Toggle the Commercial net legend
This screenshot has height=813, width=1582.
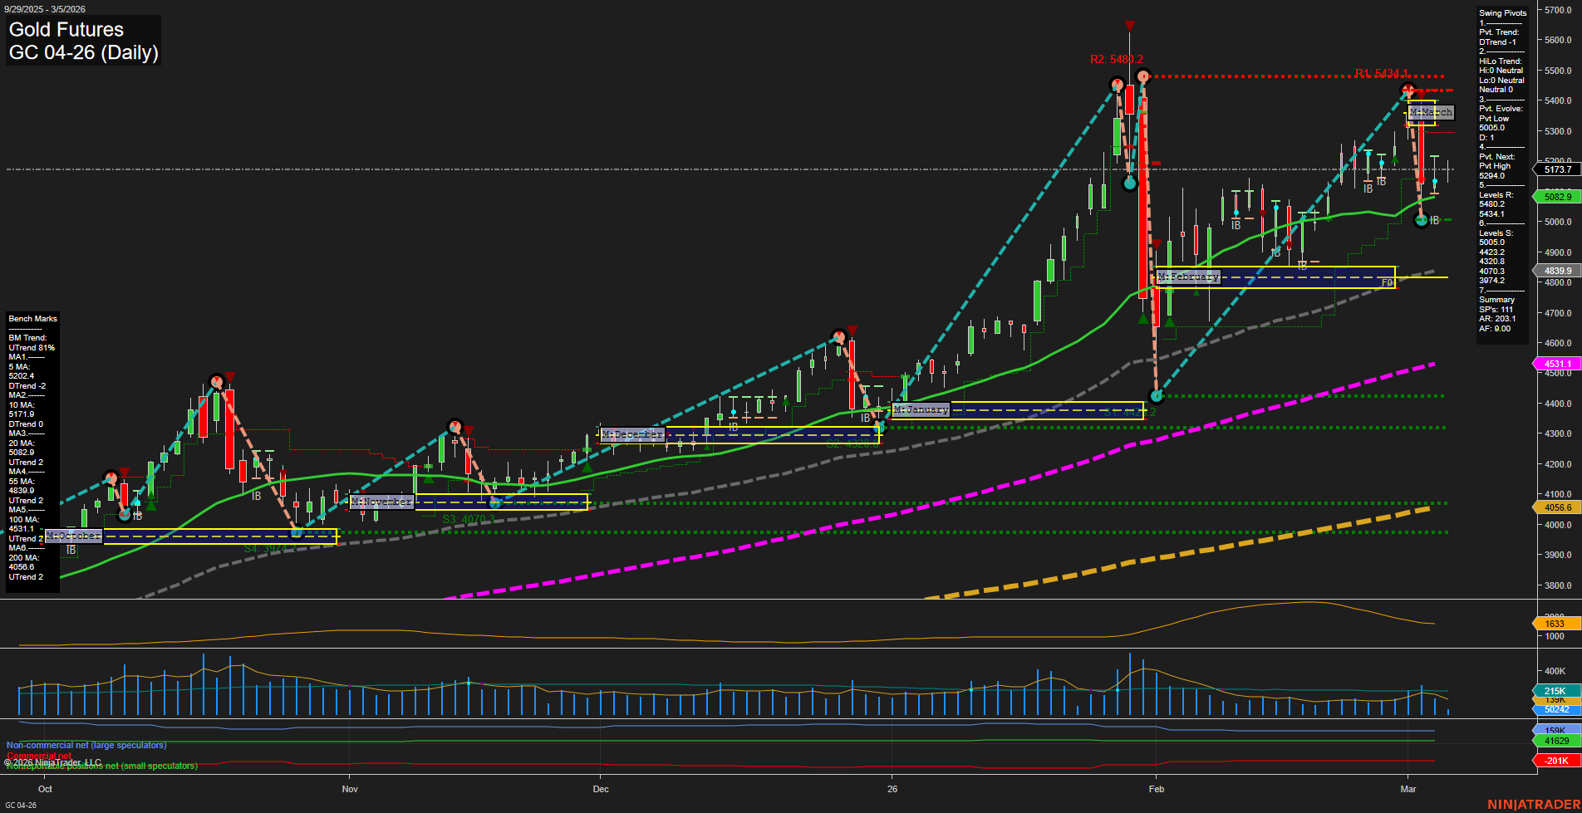37,757
